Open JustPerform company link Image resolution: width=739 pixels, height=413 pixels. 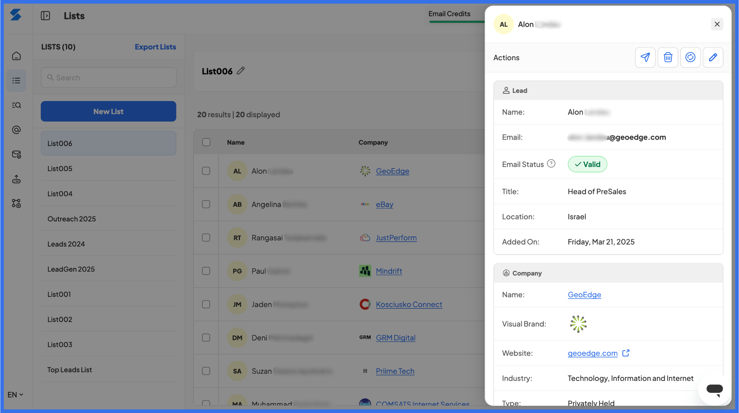pos(396,238)
